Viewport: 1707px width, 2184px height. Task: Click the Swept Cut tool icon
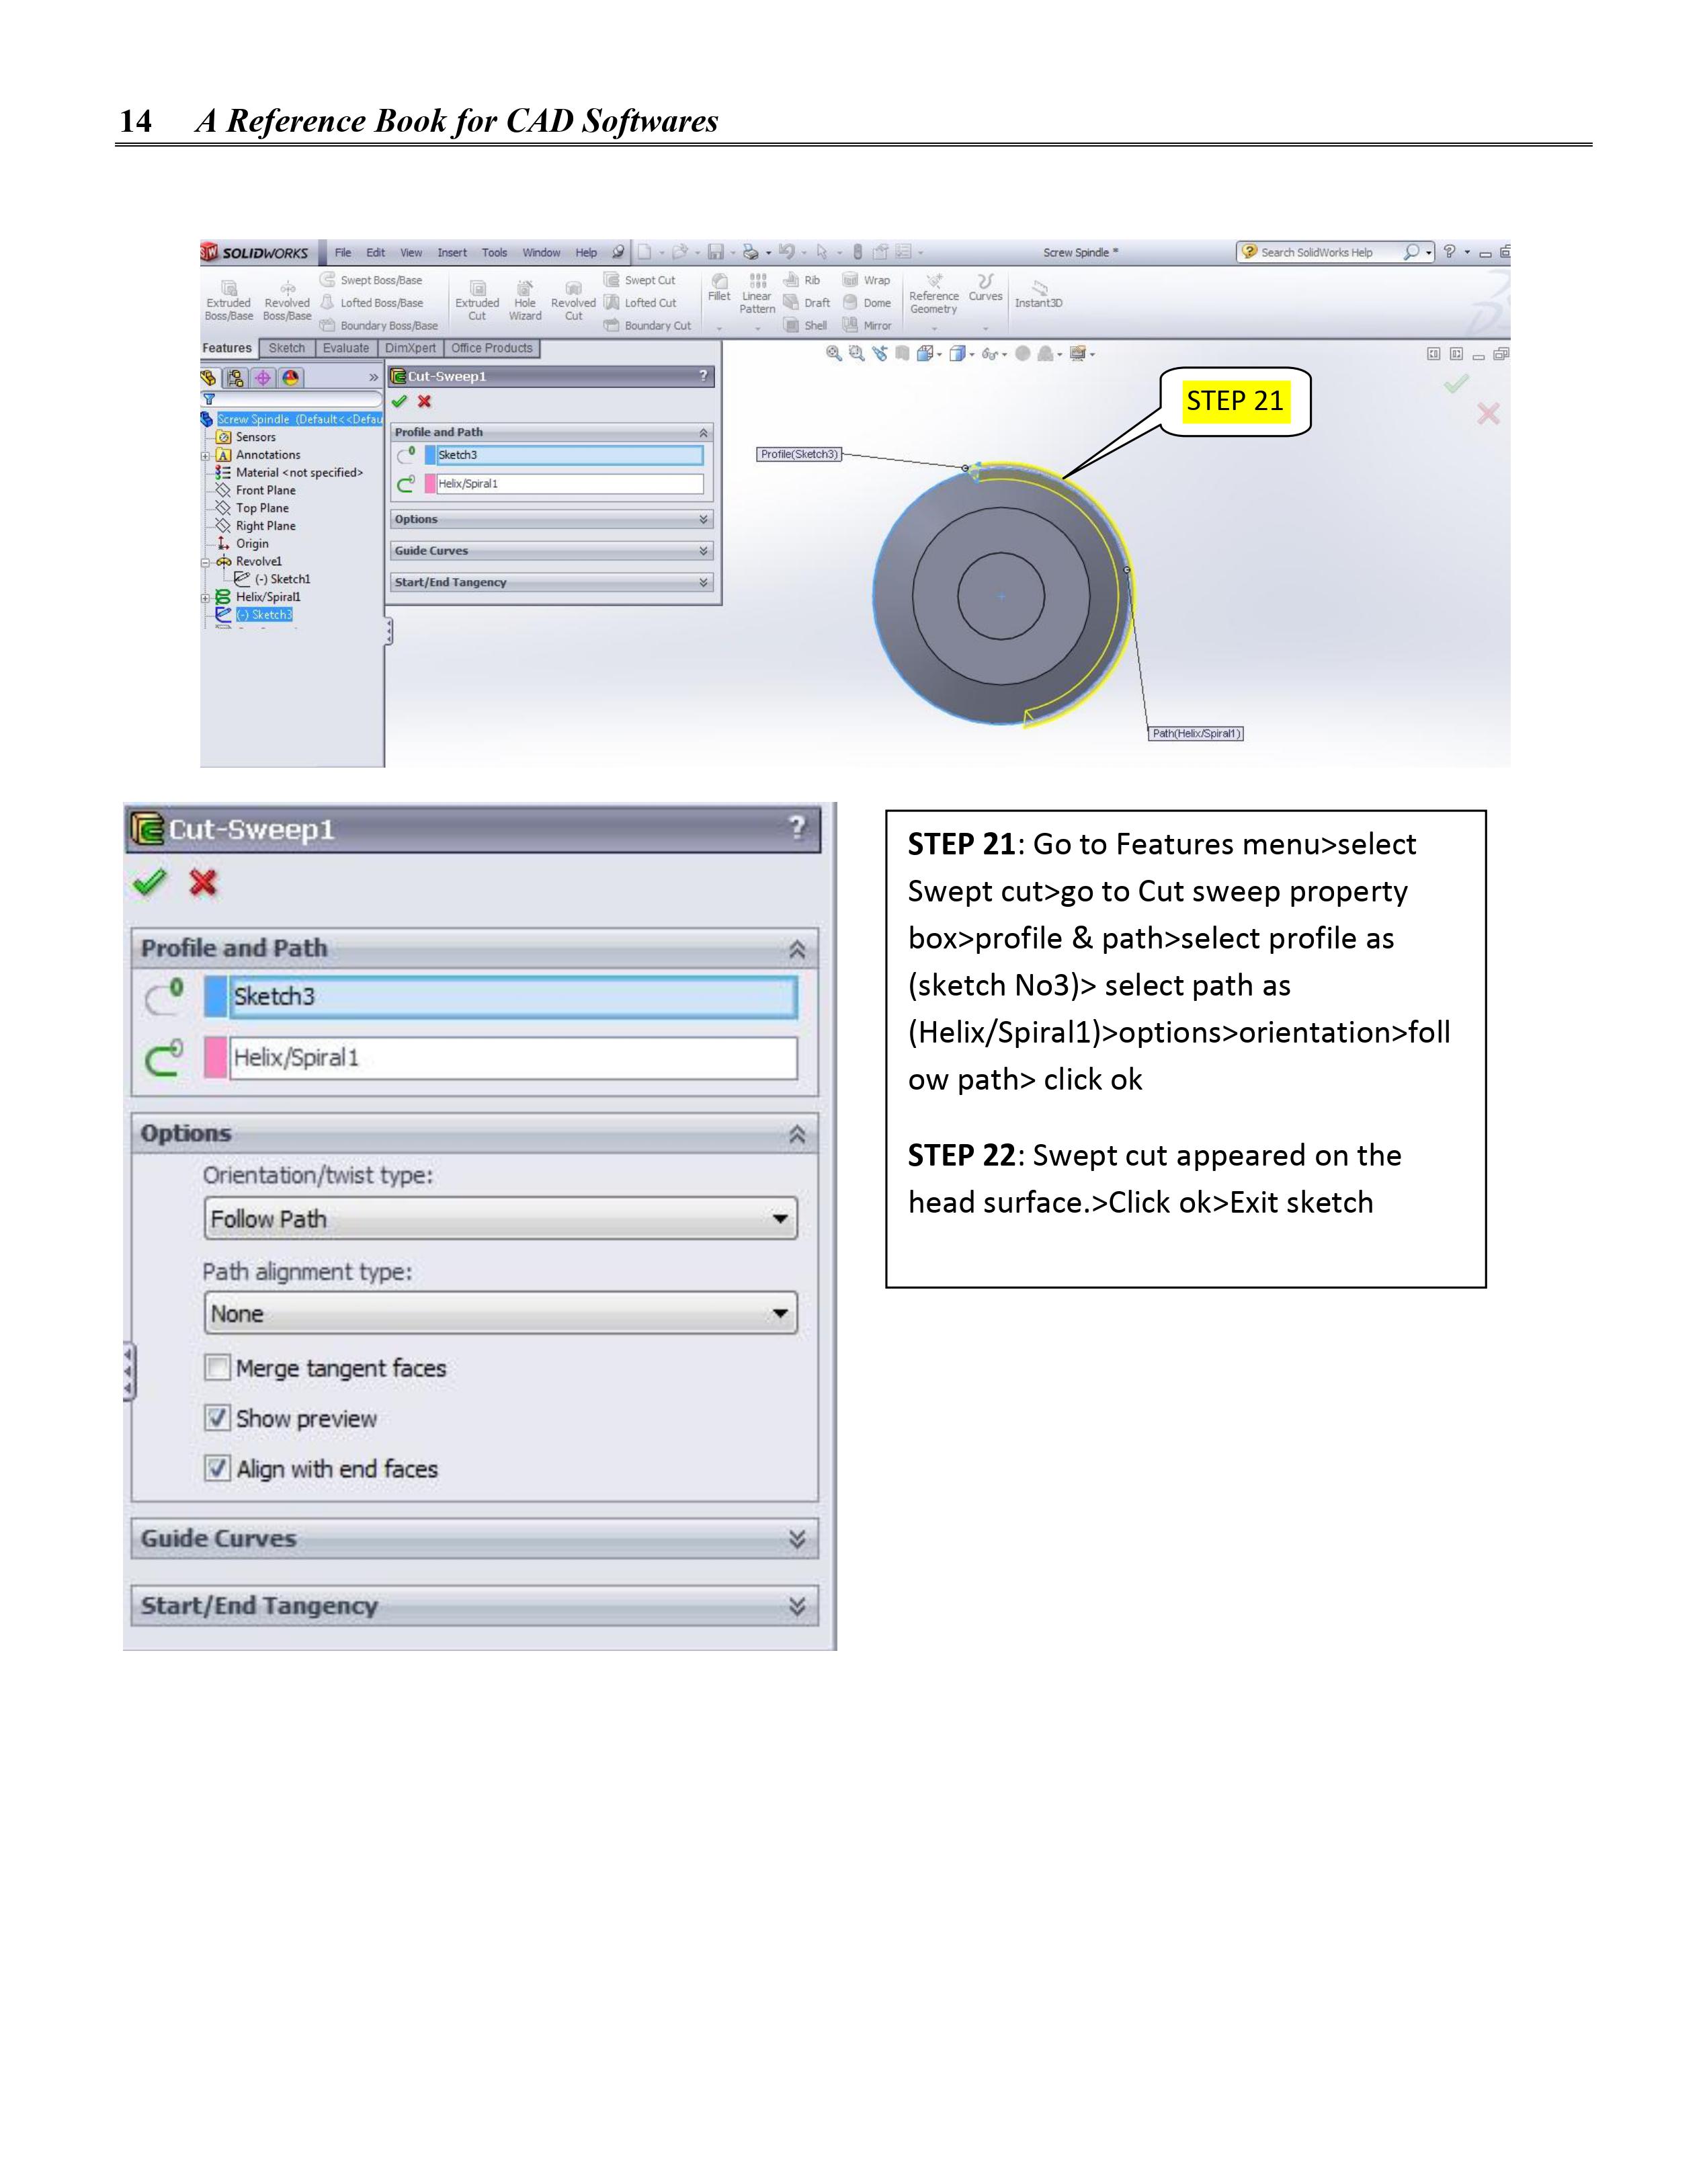point(612,280)
